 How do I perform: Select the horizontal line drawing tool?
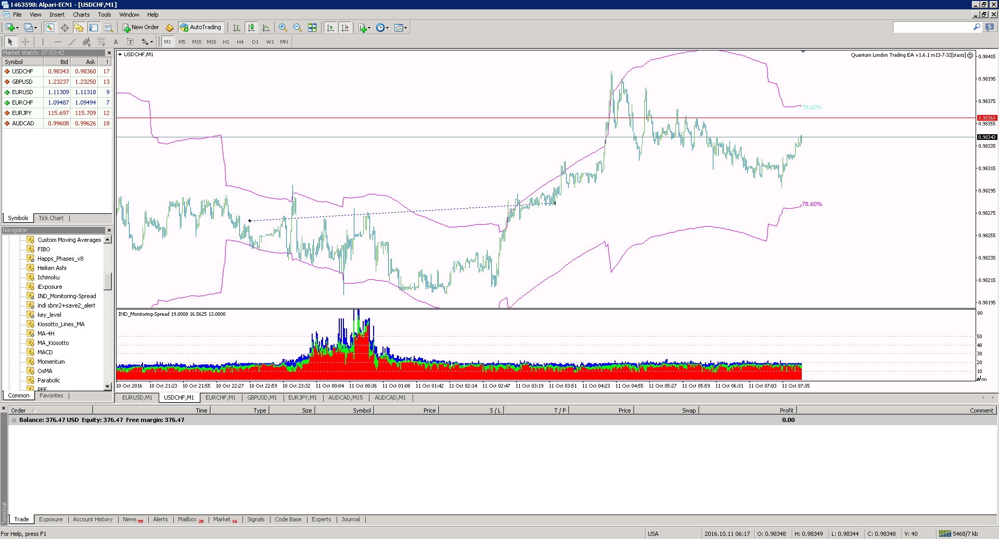pyautogui.click(x=57, y=42)
